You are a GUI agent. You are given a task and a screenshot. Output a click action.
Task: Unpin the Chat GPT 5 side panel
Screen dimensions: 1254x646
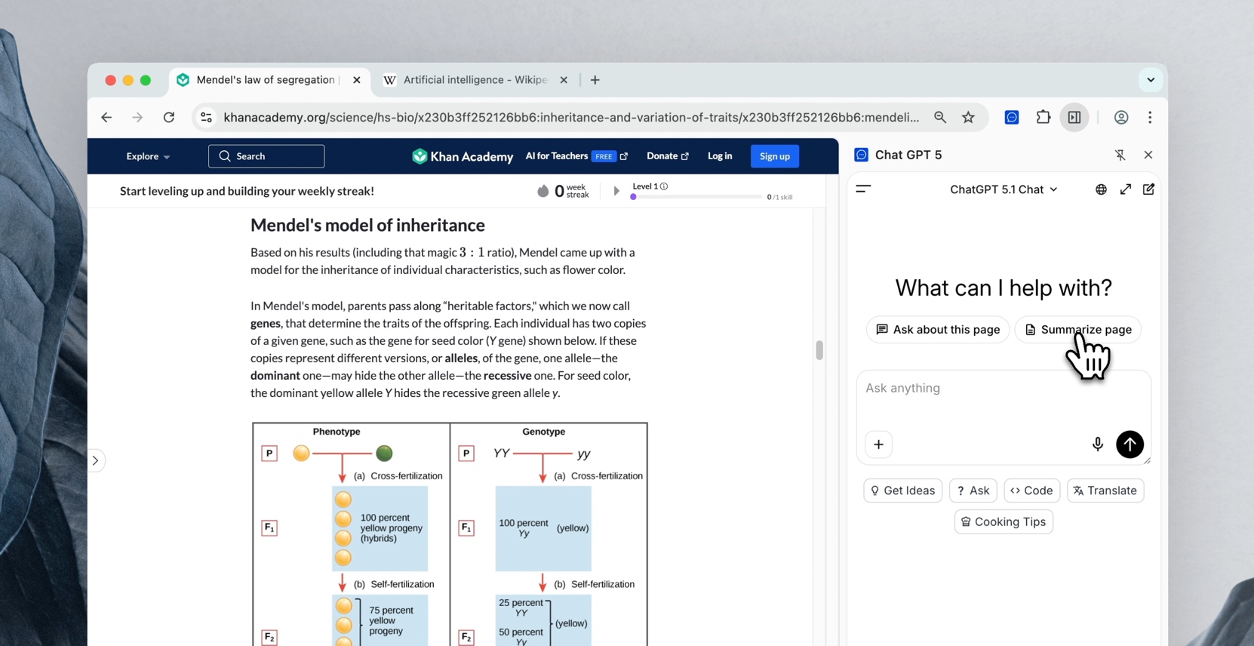pos(1120,155)
